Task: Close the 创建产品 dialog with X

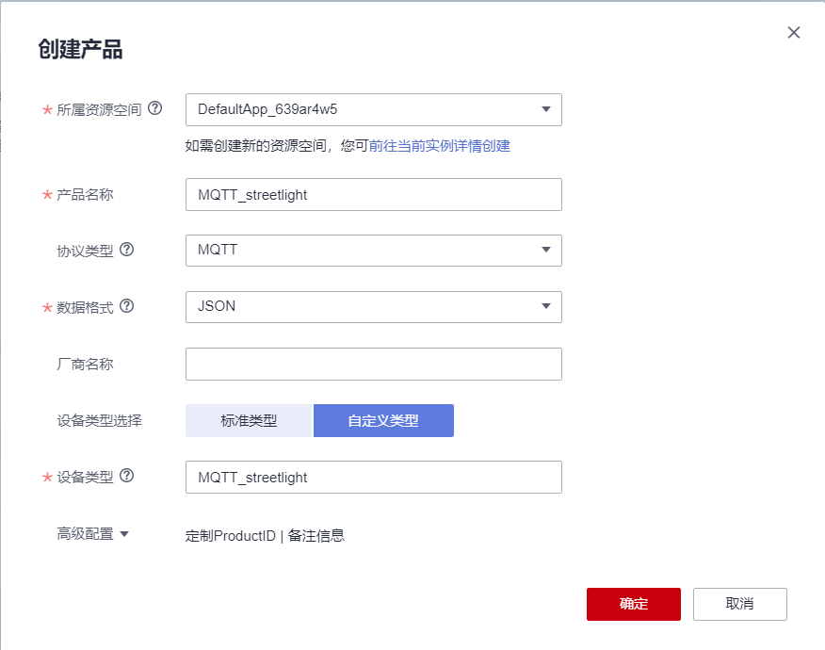Action: [794, 32]
